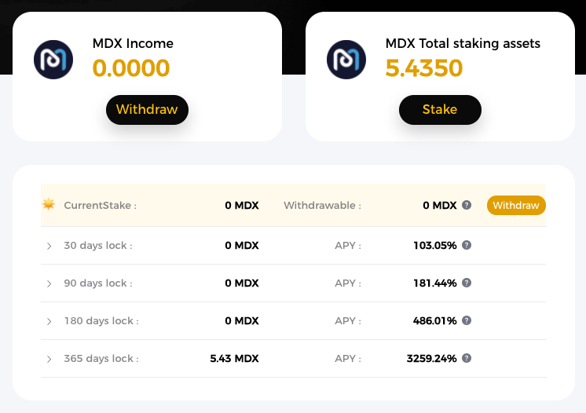This screenshot has height=413, width=586.
Task: Expand the 180 days lock row chevron
Action: [x=49, y=321]
